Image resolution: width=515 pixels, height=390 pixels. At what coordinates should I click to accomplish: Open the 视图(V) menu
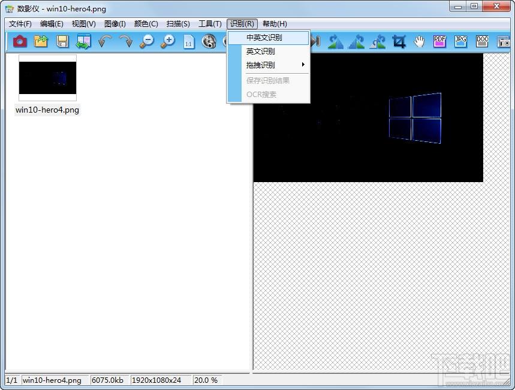(84, 23)
